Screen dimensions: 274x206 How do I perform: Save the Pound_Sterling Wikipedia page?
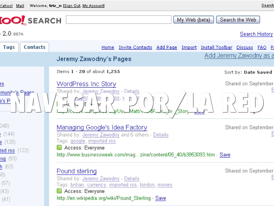click(161, 198)
